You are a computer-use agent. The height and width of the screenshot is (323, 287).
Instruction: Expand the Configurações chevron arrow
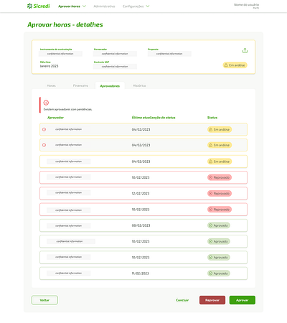148,6
